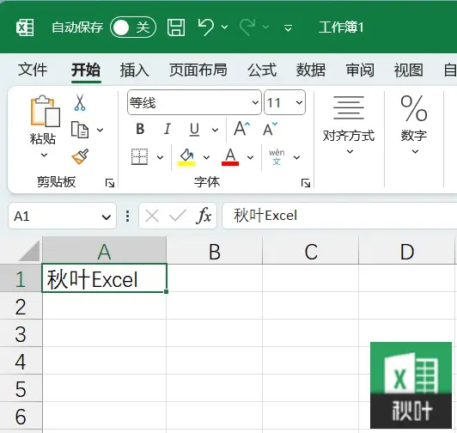The width and height of the screenshot is (457, 433).
Task: Click the formula bar three-dot handle
Action: click(127, 216)
